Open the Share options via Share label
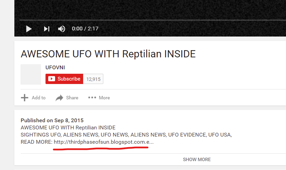The width and height of the screenshot is (286, 170). coord(72,98)
